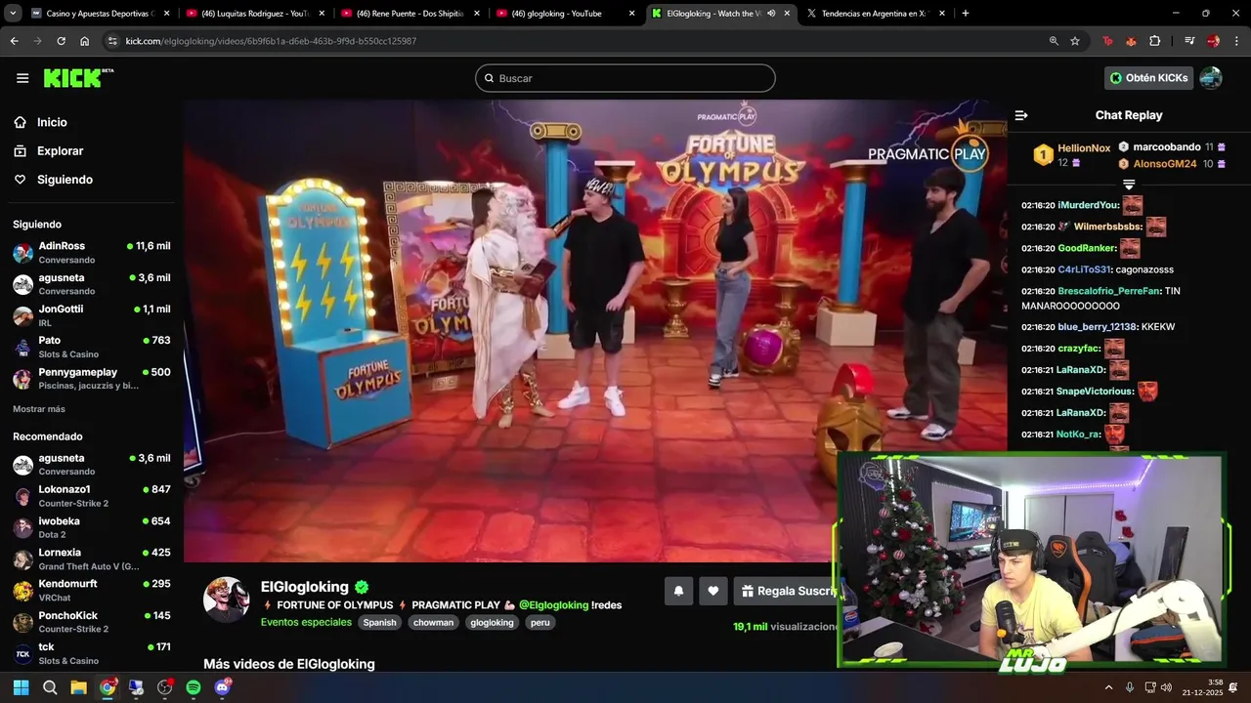
Task: Open Spotify from the taskbar
Action: 194,687
